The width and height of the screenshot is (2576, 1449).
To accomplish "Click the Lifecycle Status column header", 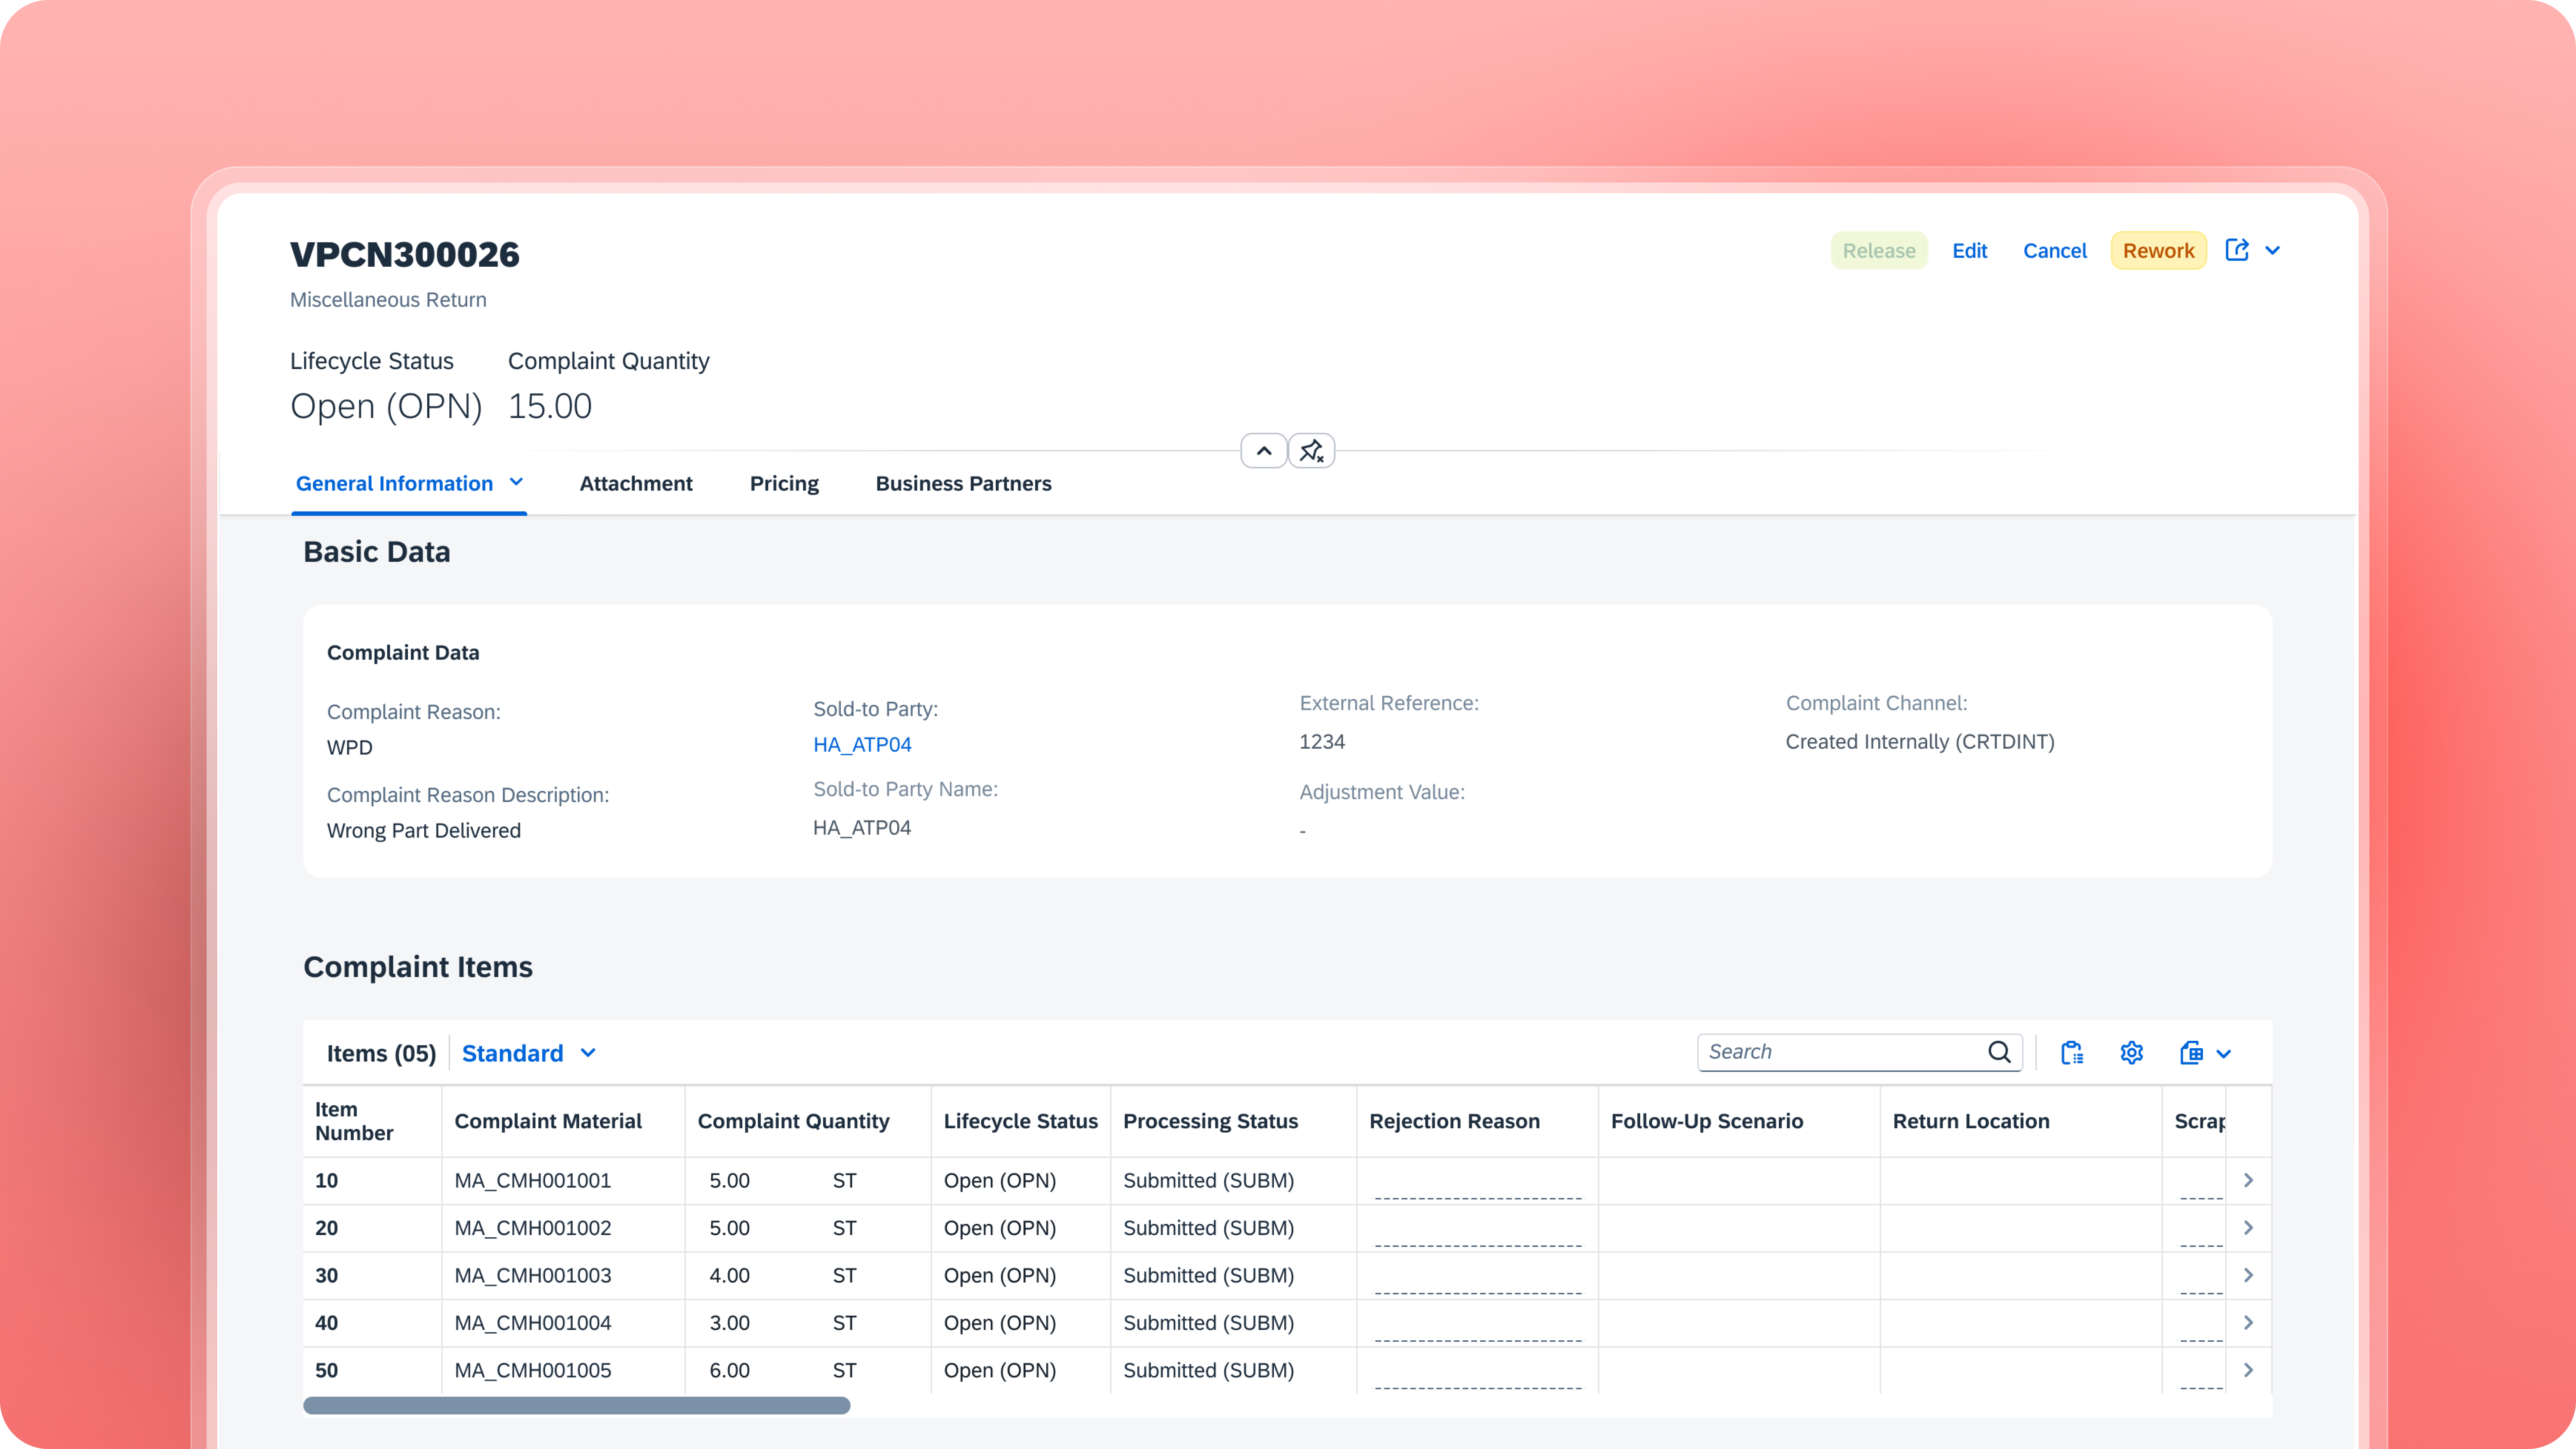I will [x=1021, y=1121].
